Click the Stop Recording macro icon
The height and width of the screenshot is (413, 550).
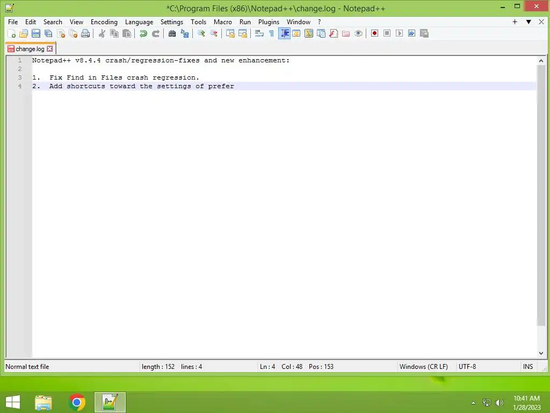click(x=387, y=33)
